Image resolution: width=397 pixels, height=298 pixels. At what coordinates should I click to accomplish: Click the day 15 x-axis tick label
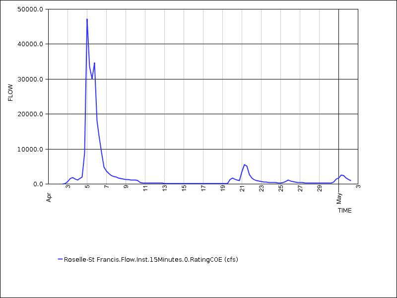184,188
